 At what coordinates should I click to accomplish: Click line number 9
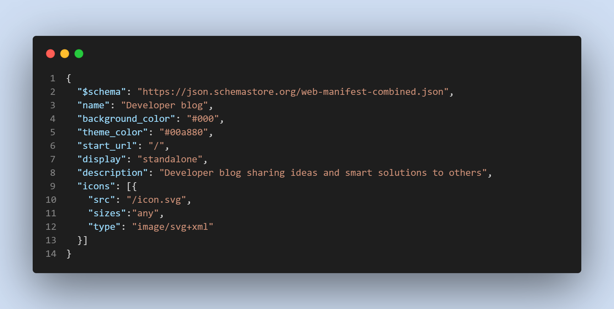click(x=53, y=186)
